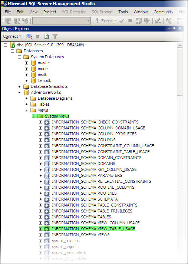Click the Object Explorer scroll up arrow
Image resolution: width=188 pixels, height=264 pixels.
[x=180, y=45]
